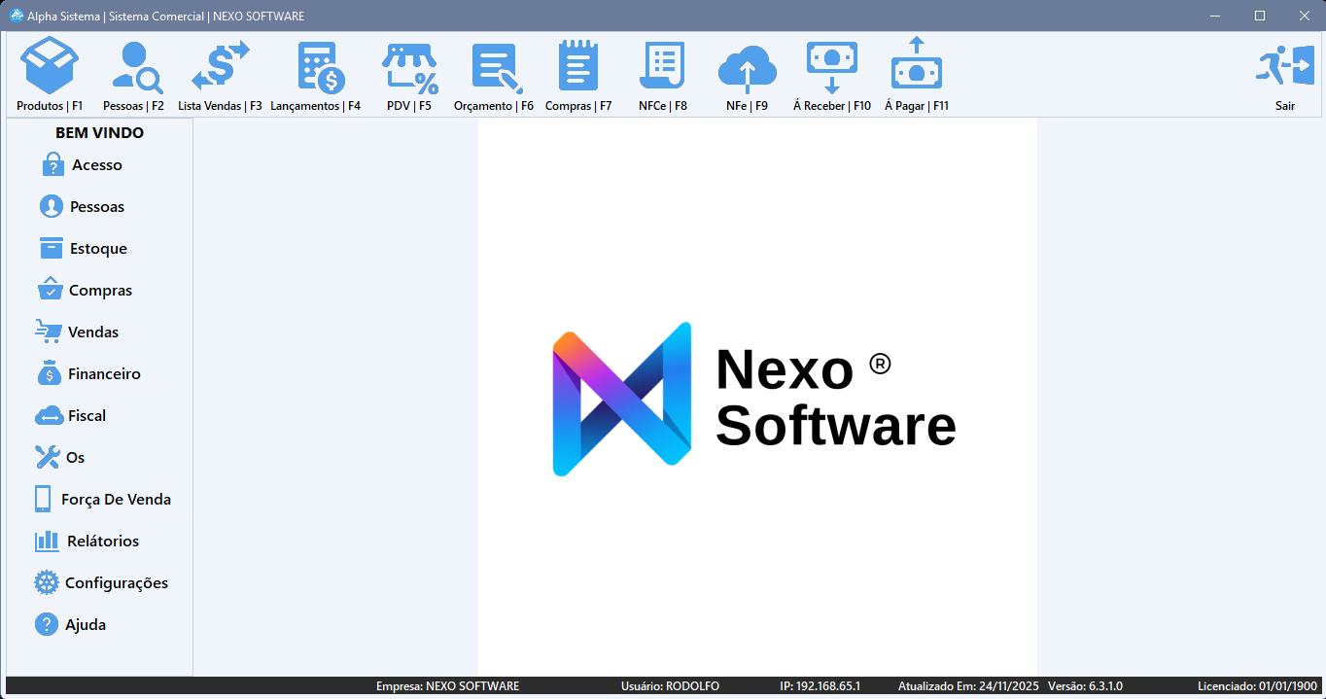Click the Financeiro money bag icon
Image resolution: width=1326 pixels, height=699 pixels.
point(50,372)
